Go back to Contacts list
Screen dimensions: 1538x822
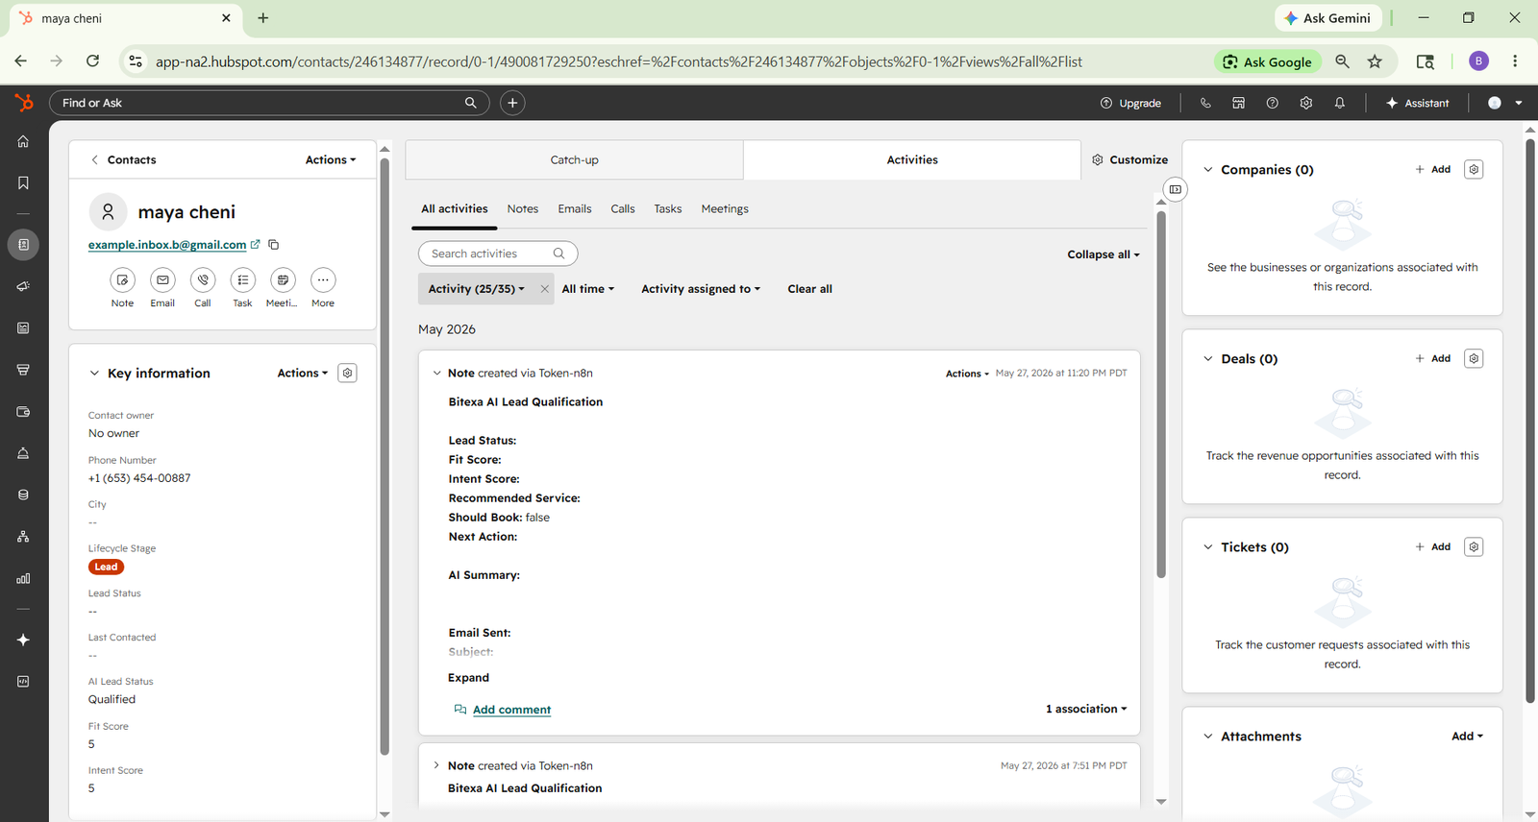point(123,160)
